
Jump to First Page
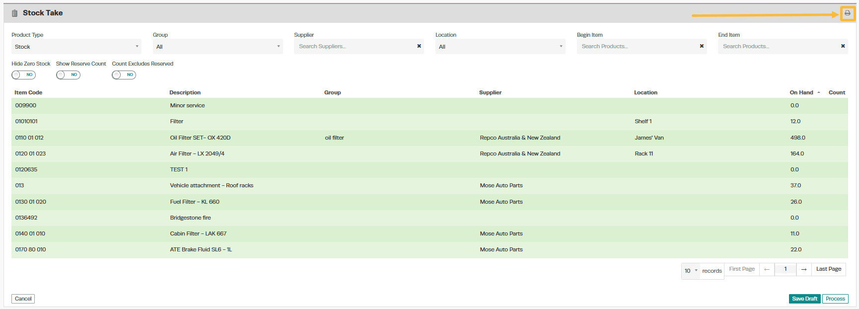[742, 269]
